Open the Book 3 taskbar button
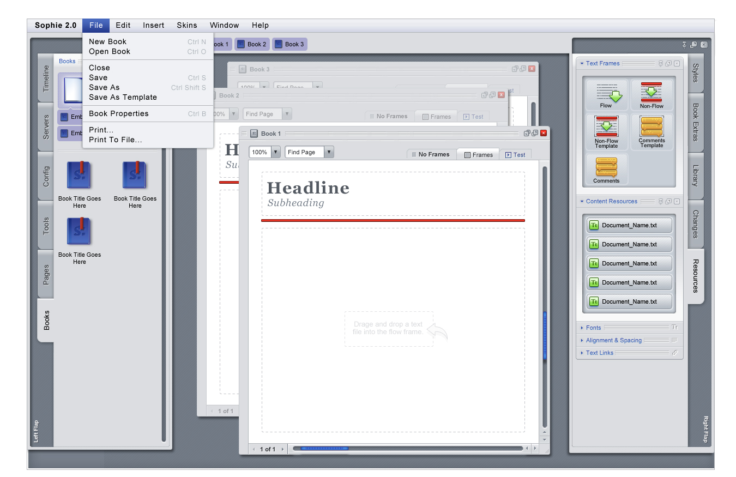Screen dimensions: 736x477 [289, 44]
